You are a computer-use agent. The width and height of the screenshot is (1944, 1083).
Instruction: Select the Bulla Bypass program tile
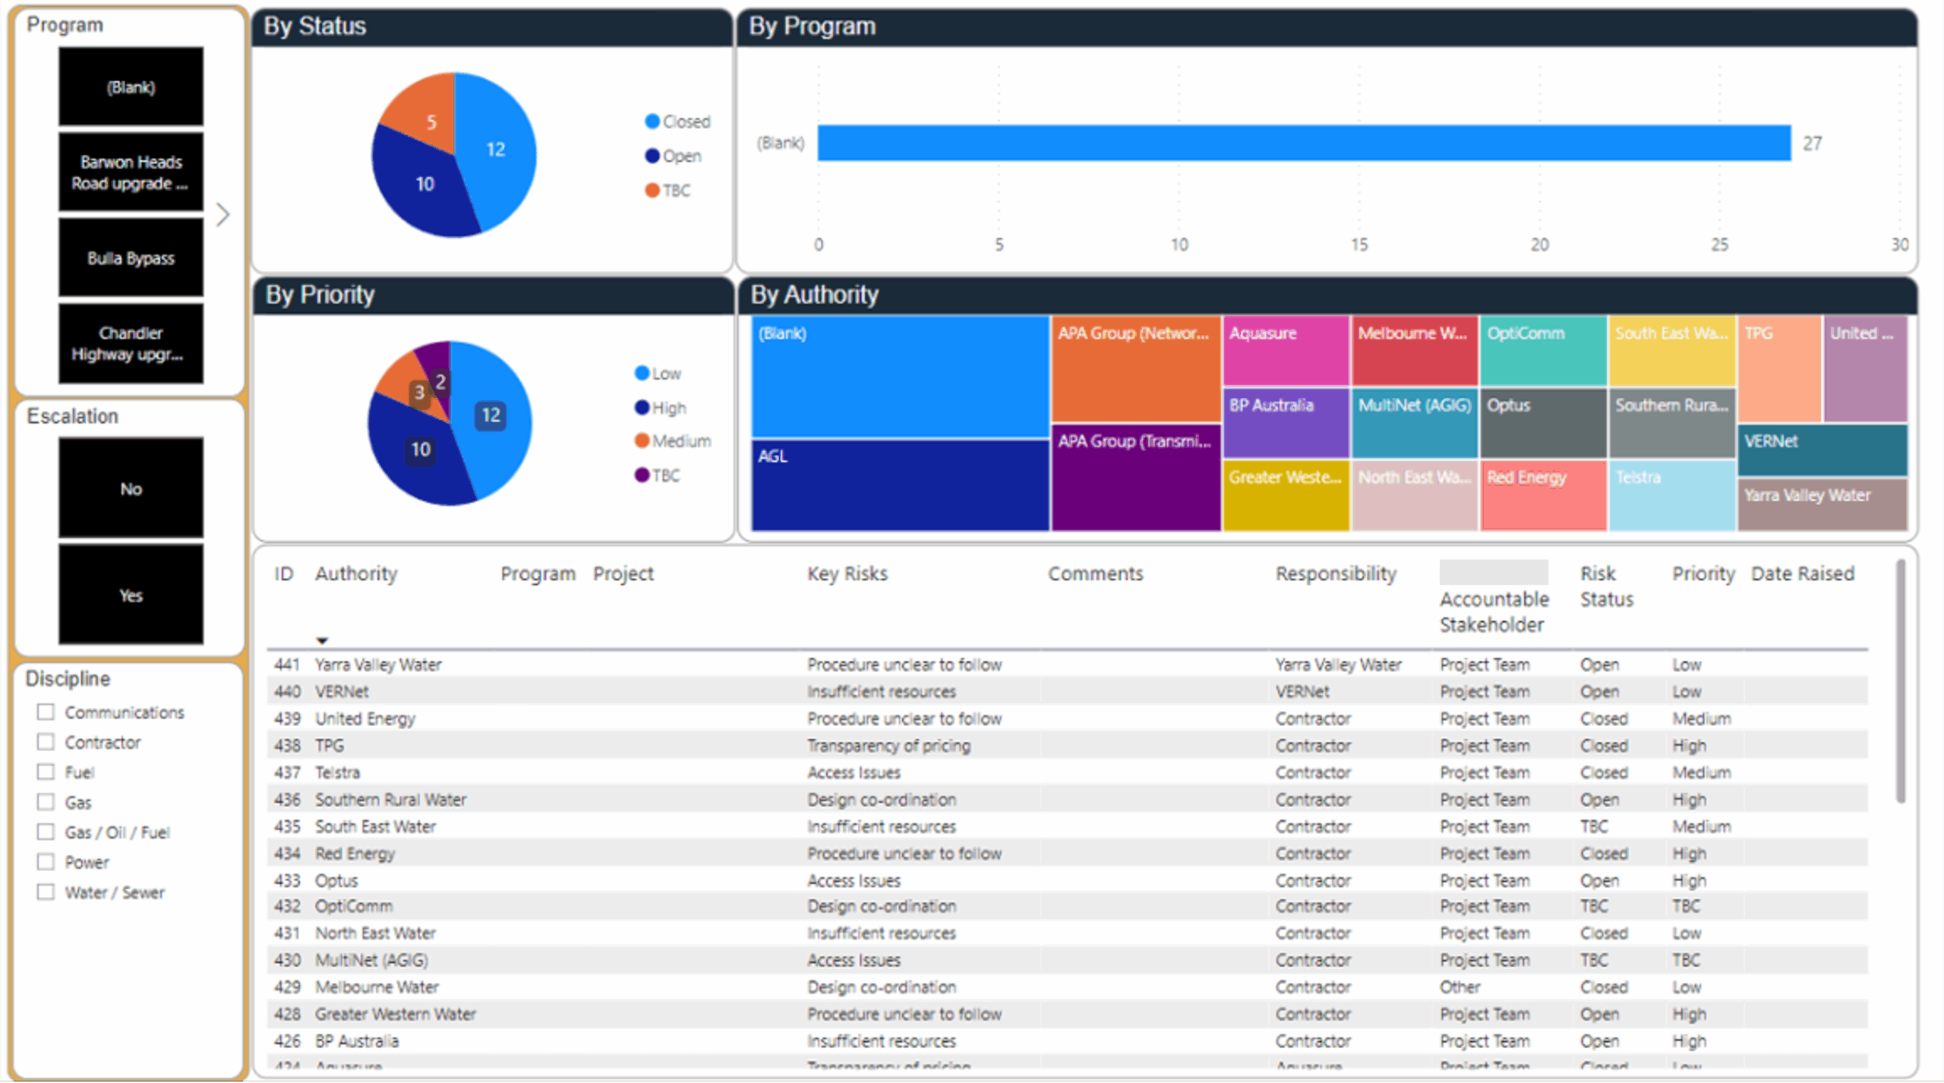click(131, 258)
